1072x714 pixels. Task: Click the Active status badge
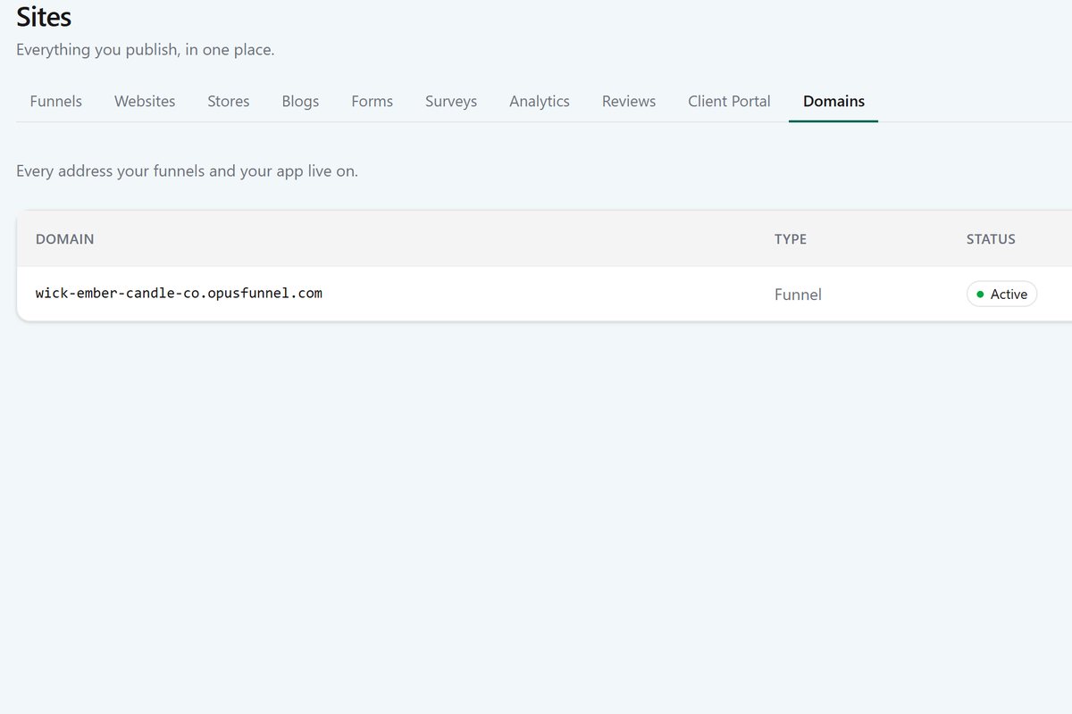(1001, 294)
